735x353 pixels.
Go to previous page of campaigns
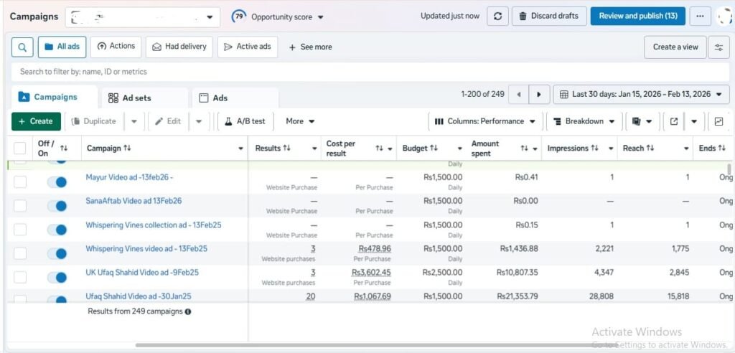(x=518, y=95)
